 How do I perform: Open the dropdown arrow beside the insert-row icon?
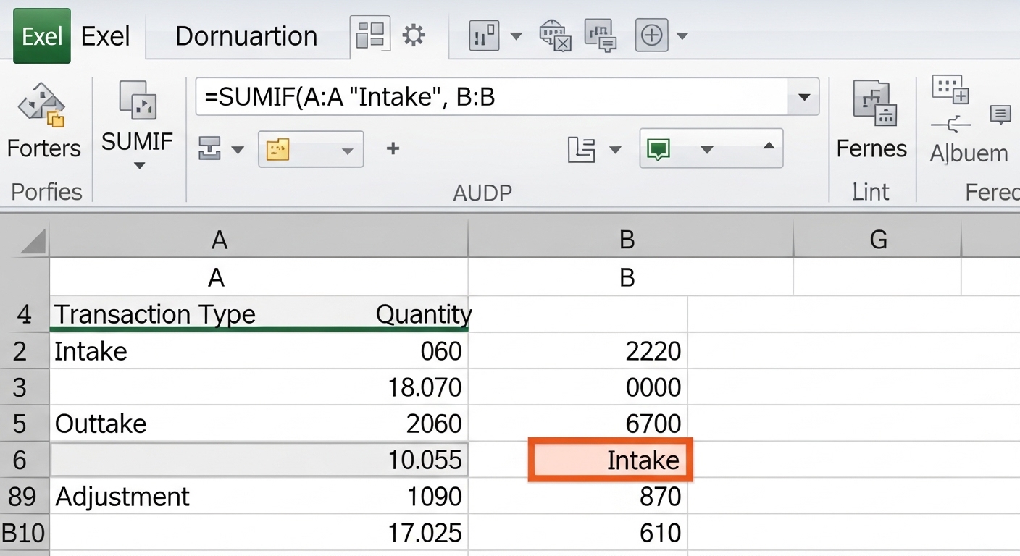[238, 150]
